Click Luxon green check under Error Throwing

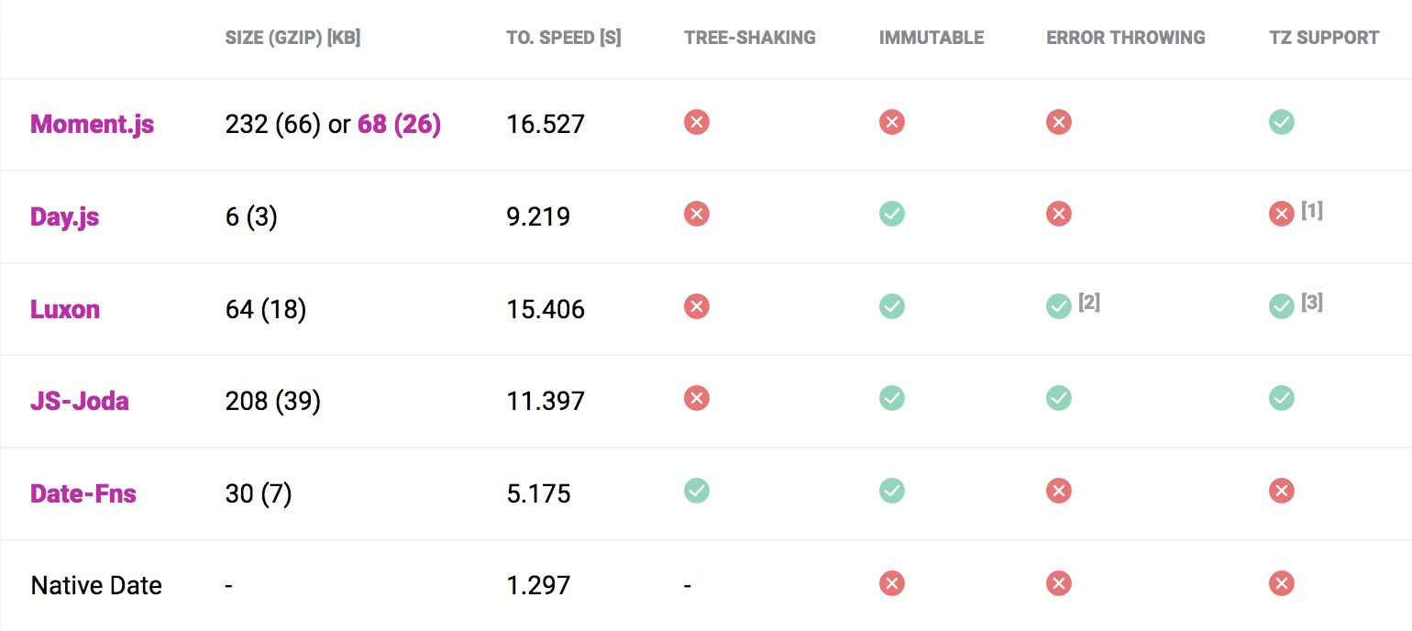point(1059,306)
